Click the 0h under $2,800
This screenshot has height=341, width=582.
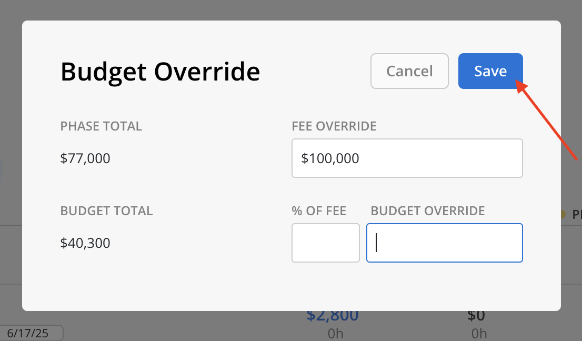pos(336,334)
